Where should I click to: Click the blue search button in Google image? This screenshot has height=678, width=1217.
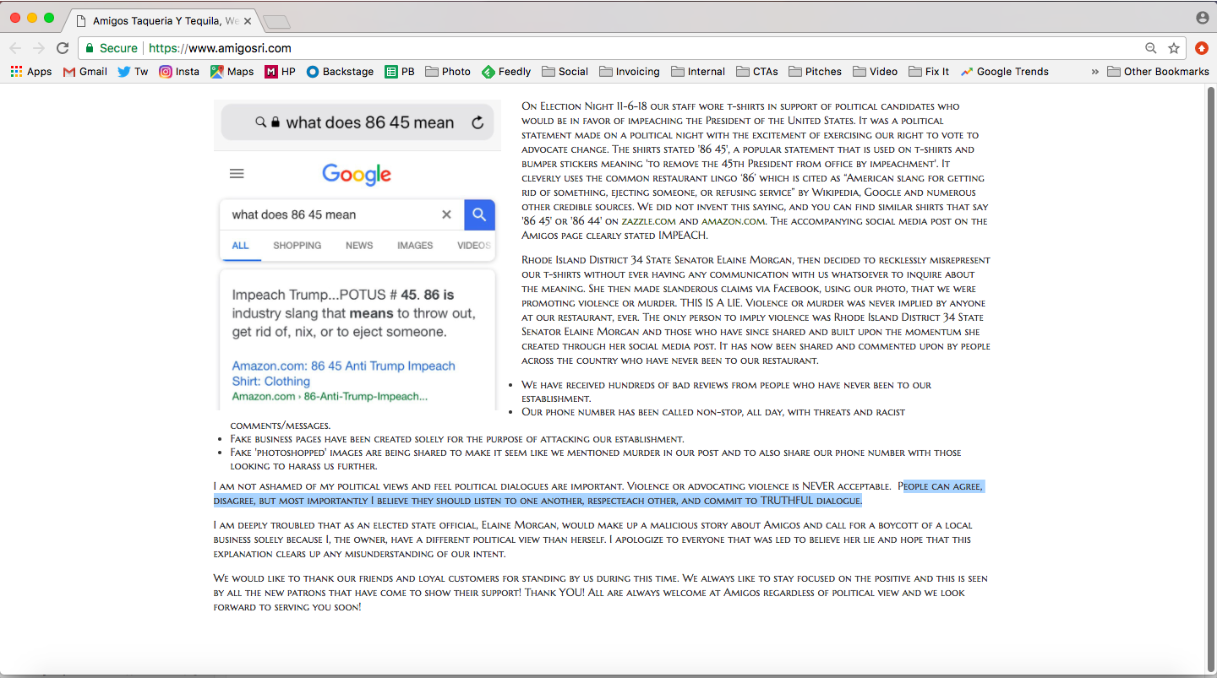[x=479, y=214]
